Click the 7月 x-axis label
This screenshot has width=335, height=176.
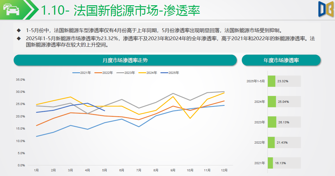pos(139,170)
